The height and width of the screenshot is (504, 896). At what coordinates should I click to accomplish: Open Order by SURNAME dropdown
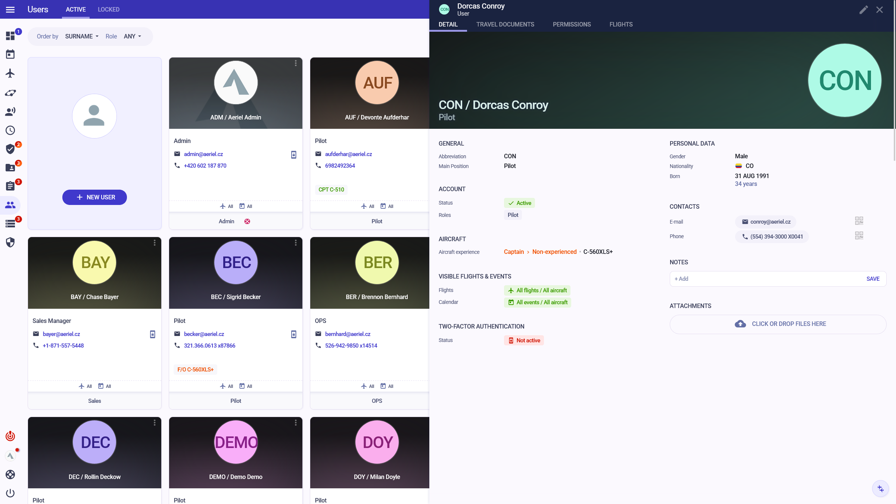tap(82, 37)
